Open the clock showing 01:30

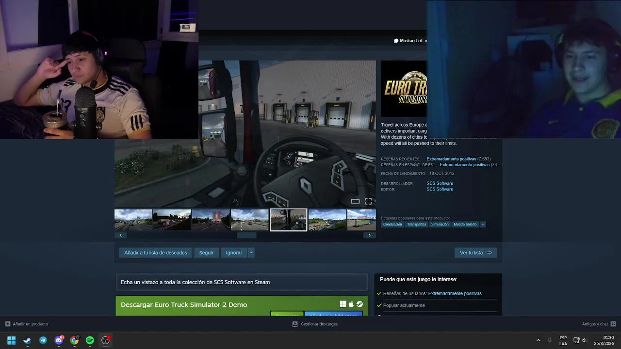click(604, 340)
